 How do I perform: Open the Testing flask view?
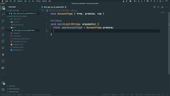coord(3,34)
